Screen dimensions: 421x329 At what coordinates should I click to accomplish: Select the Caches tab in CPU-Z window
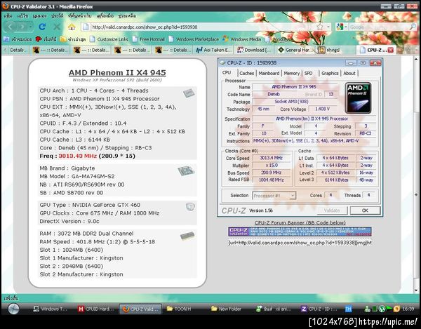click(x=247, y=73)
